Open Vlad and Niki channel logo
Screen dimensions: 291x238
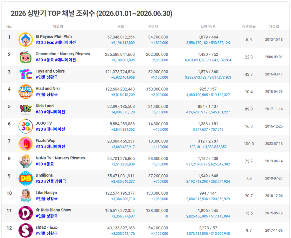[x=26, y=92]
